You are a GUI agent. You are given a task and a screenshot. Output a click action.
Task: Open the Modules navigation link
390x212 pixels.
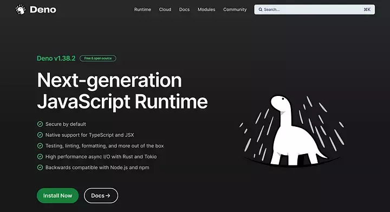[206, 9]
